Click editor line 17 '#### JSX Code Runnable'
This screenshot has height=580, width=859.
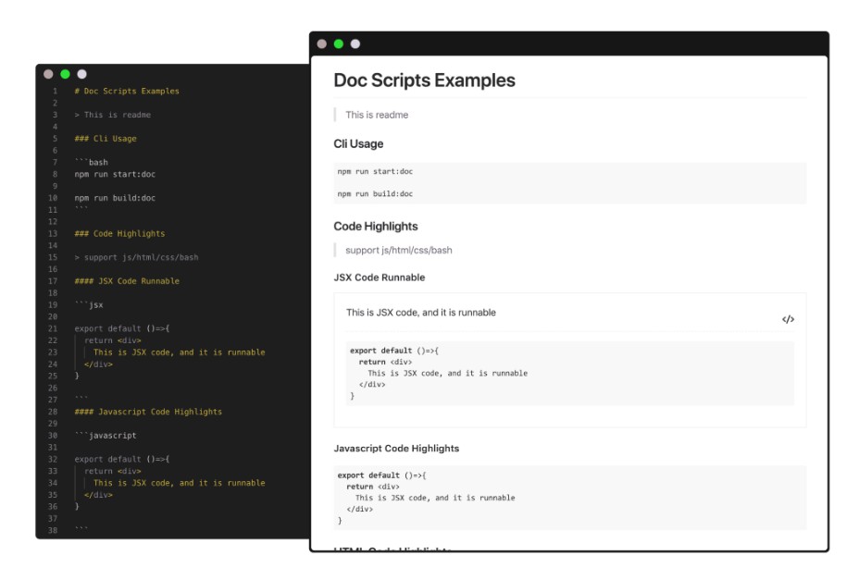(127, 281)
